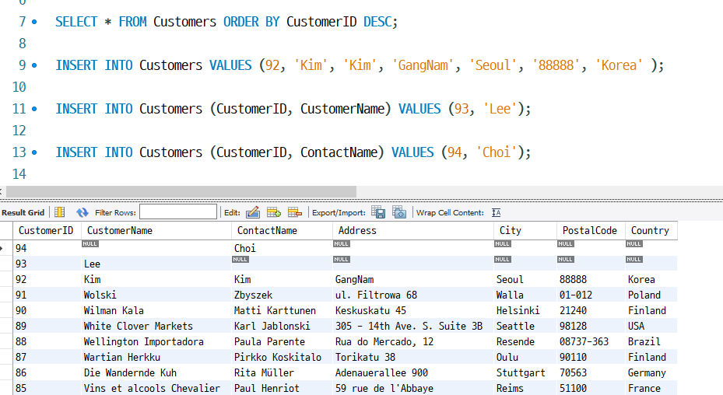Select the cell 'Die Wandernde Kuh'

pos(156,372)
